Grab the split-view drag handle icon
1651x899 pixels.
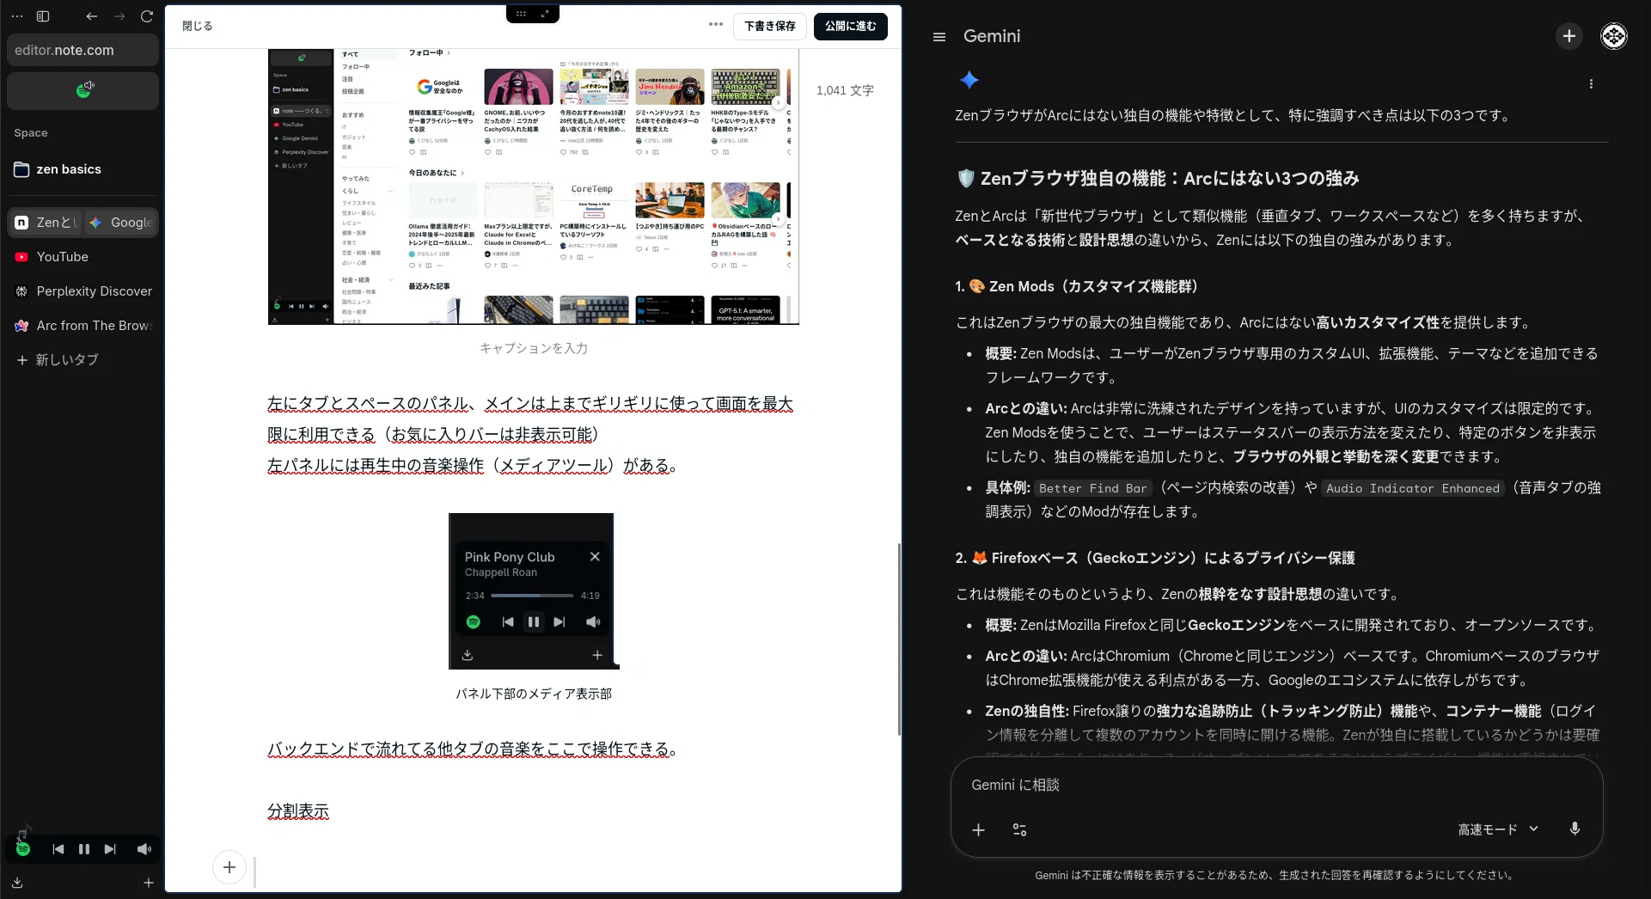521,14
